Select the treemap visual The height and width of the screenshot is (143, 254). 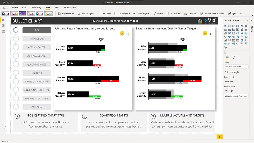[246, 33]
